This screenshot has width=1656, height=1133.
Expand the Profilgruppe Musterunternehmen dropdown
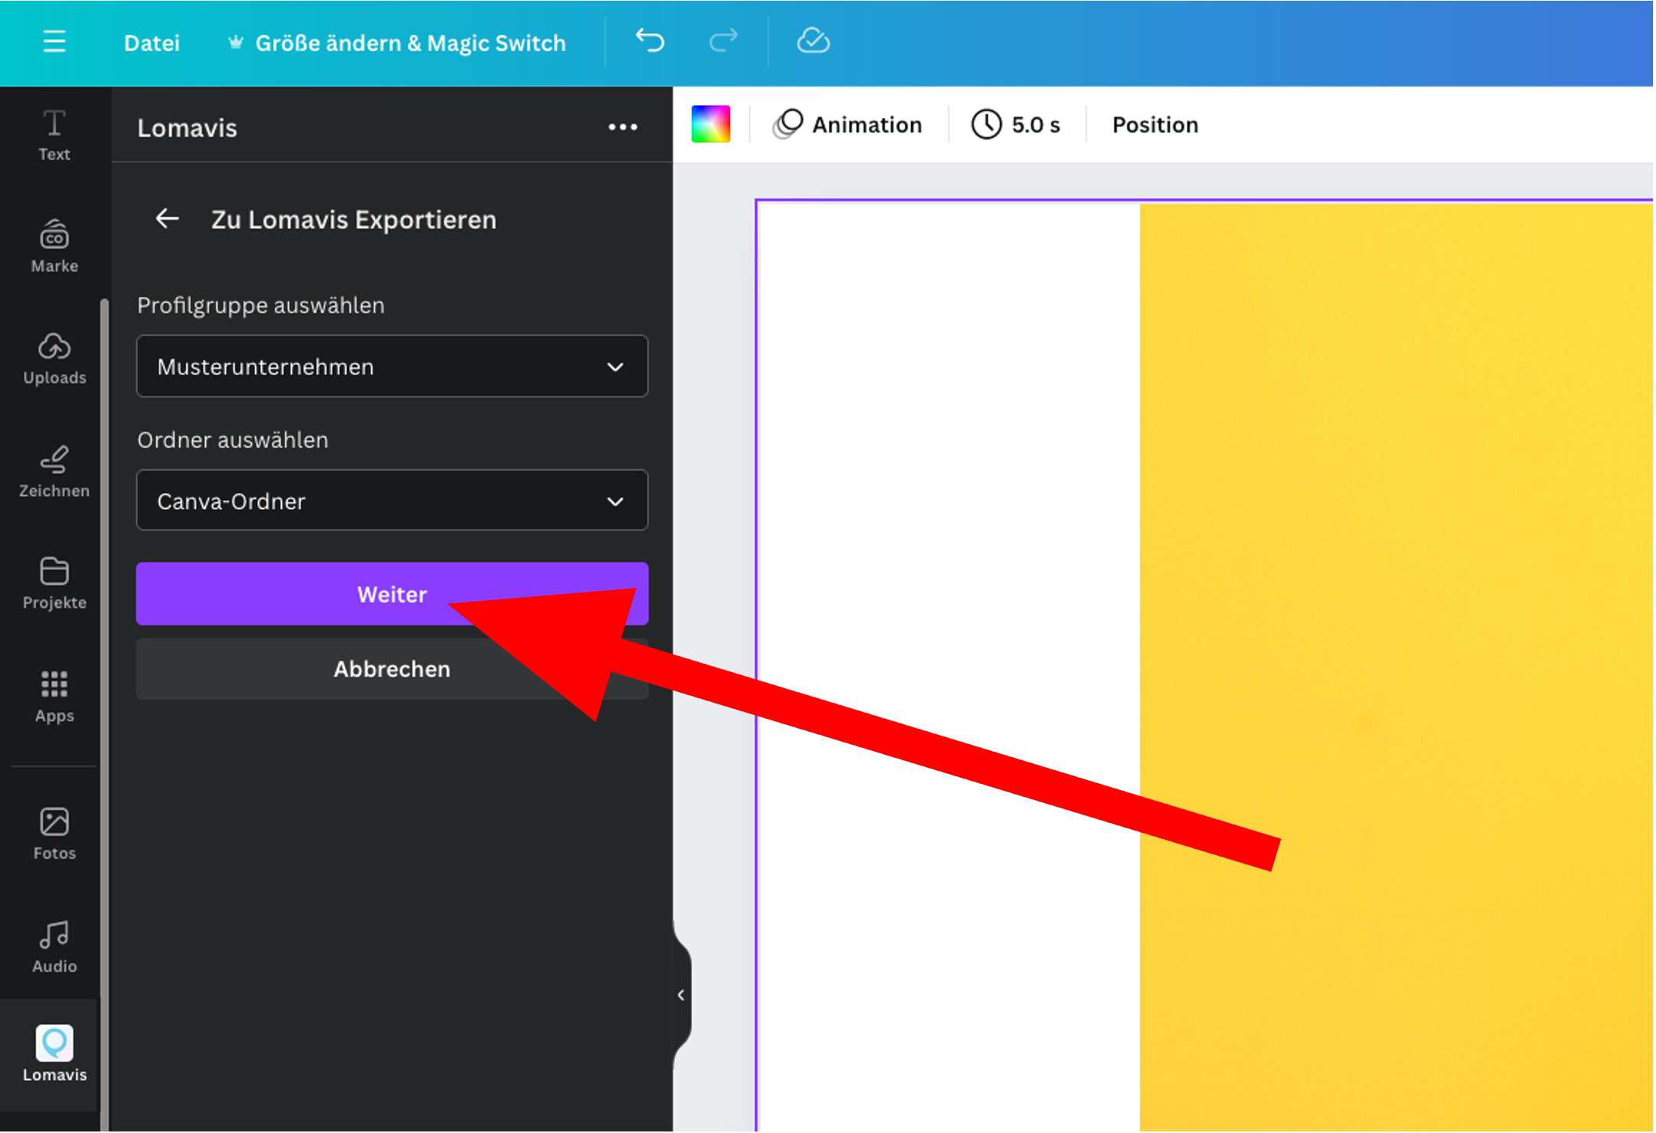coord(391,367)
